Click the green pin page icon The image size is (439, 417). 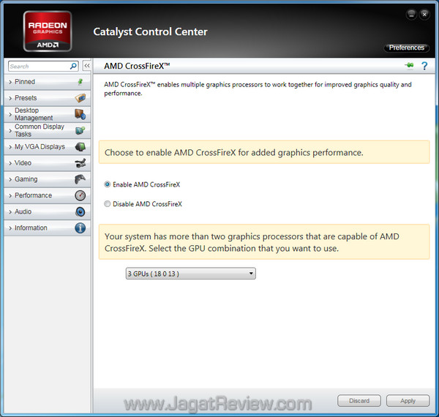click(409, 66)
